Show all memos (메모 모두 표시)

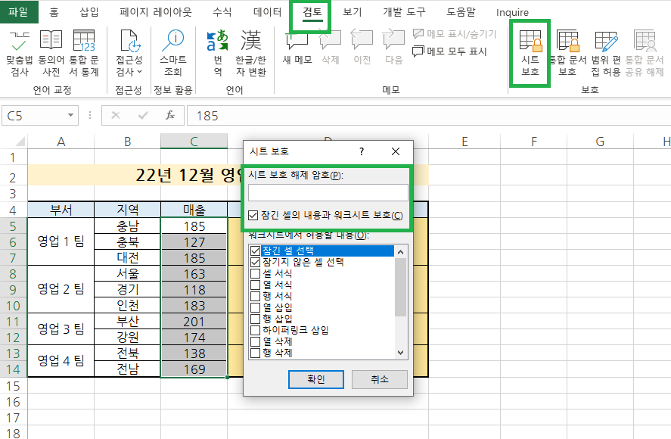point(449,51)
